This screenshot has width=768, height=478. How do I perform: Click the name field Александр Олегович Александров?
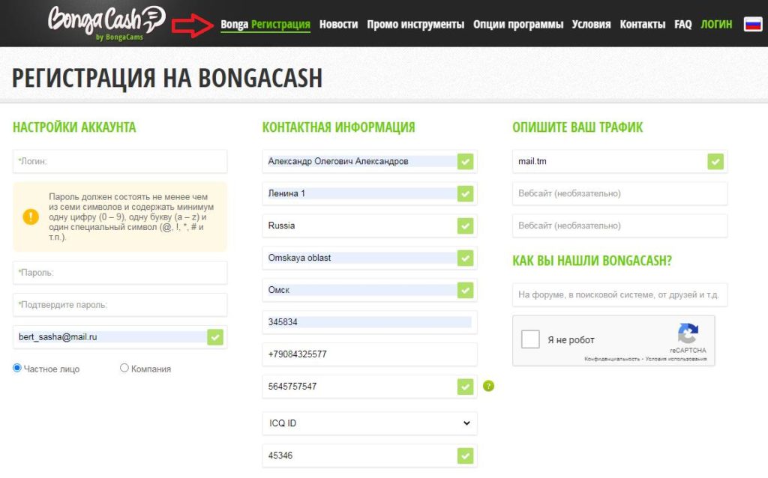[x=370, y=161]
